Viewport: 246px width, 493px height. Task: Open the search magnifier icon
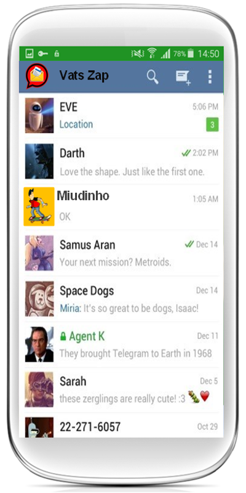153,77
